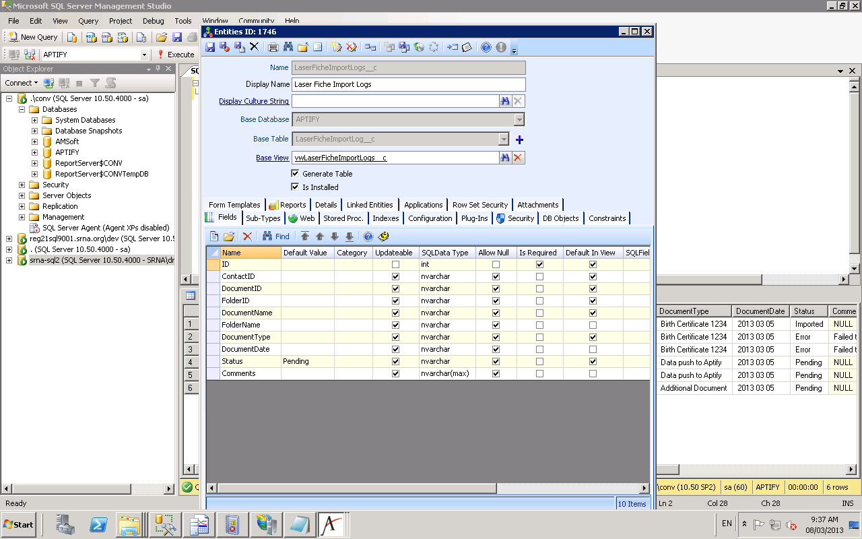Click SQLData Type column header
The height and width of the screenshot is (539, 862).
(447, 253)
